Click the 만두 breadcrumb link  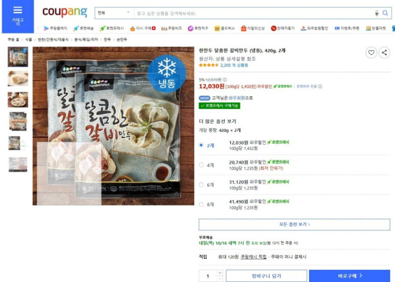click(x=107, y=40)
